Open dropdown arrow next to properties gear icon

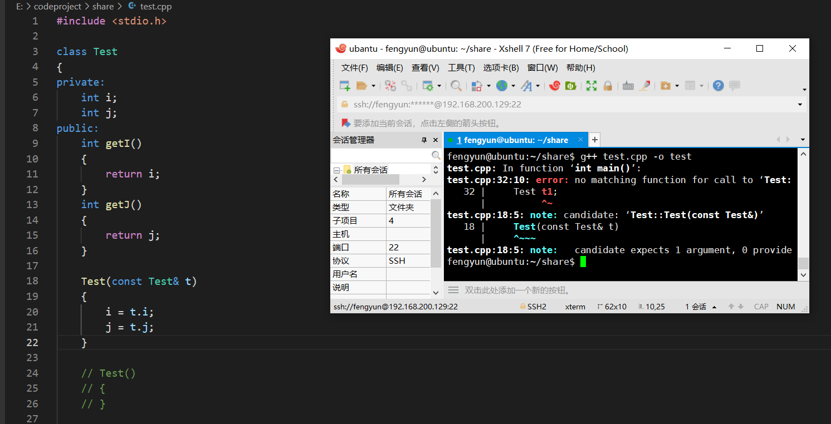point(439,86)
